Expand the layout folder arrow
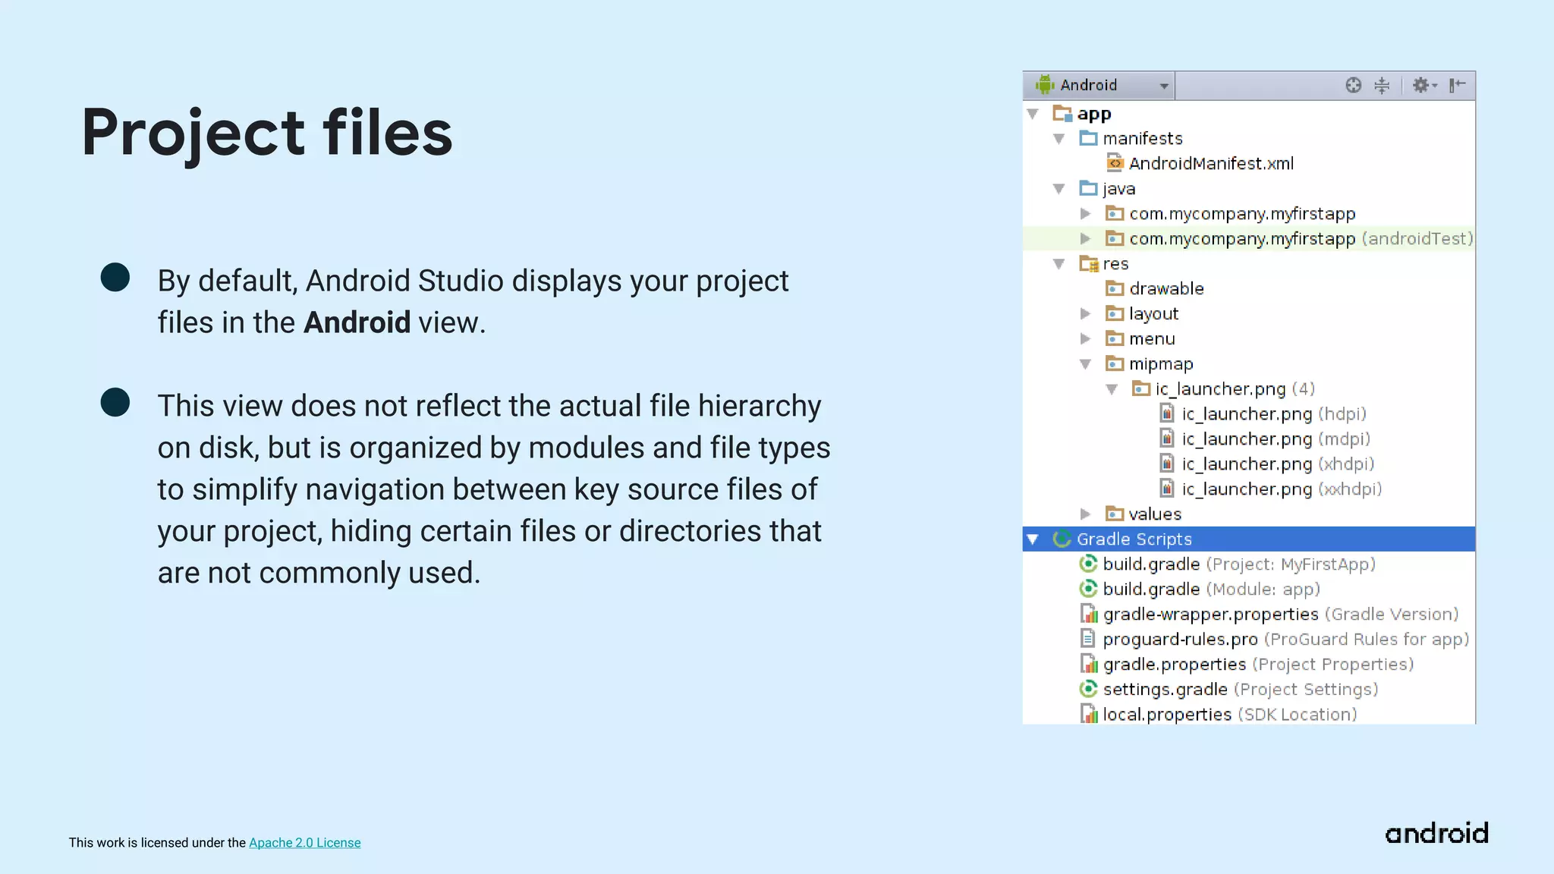The image size is (1554, 874). (1085, 313)
